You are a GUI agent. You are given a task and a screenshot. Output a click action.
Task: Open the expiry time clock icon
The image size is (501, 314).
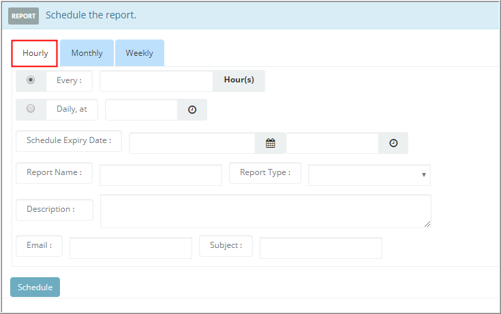(x=393, y=143)
